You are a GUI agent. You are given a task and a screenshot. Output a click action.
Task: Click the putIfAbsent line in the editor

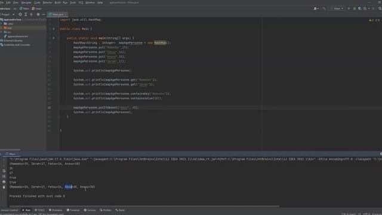click(106, 107)
